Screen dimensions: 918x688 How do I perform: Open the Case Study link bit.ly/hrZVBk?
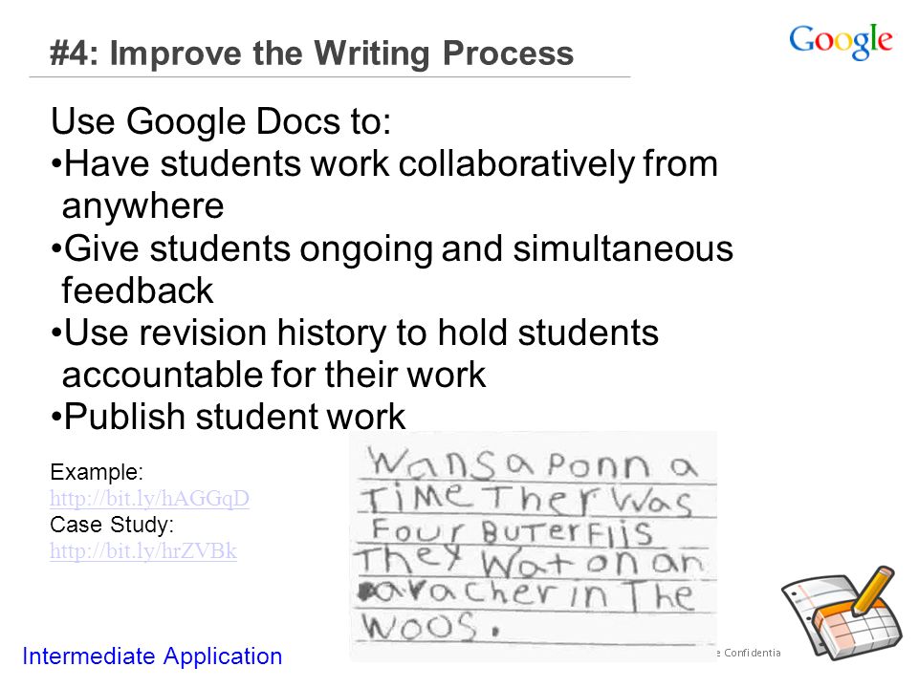(143, 551)
